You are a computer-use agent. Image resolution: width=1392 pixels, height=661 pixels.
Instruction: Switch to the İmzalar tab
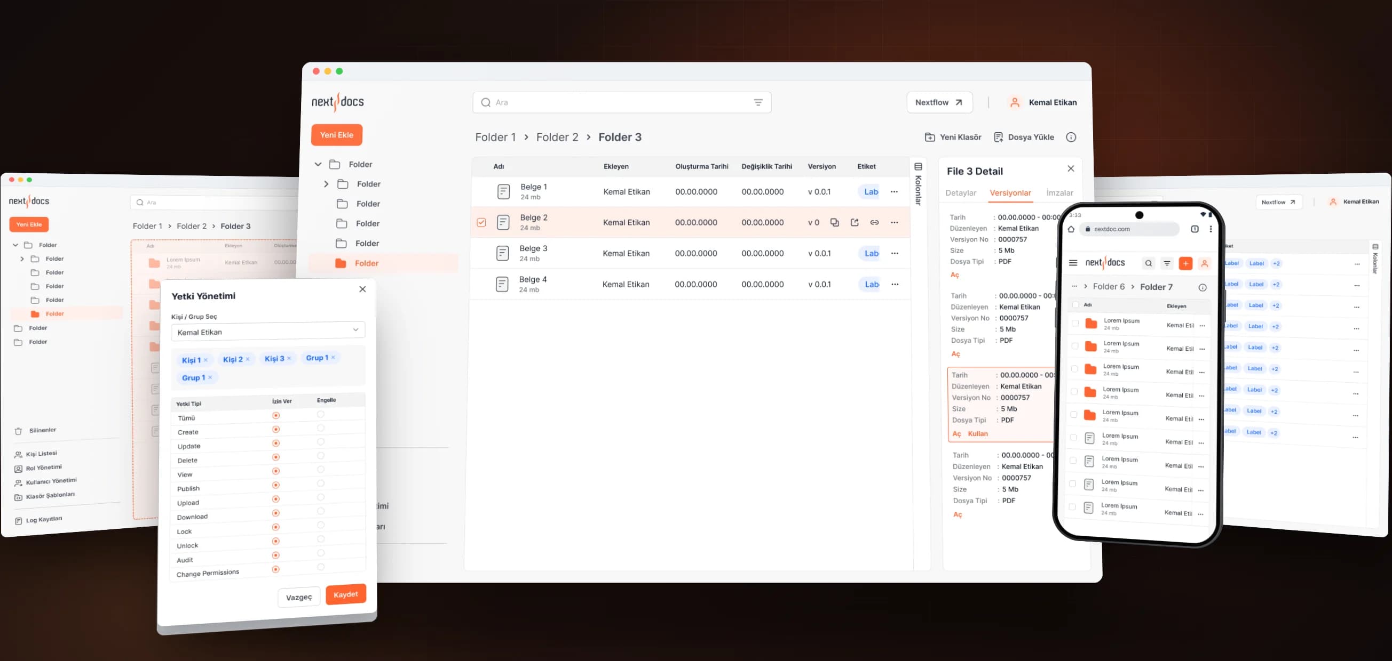(1059, 192)
